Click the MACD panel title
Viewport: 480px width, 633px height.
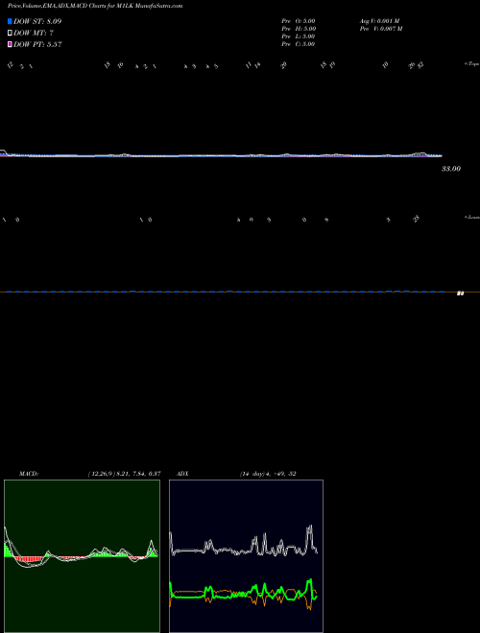[28, 474]
